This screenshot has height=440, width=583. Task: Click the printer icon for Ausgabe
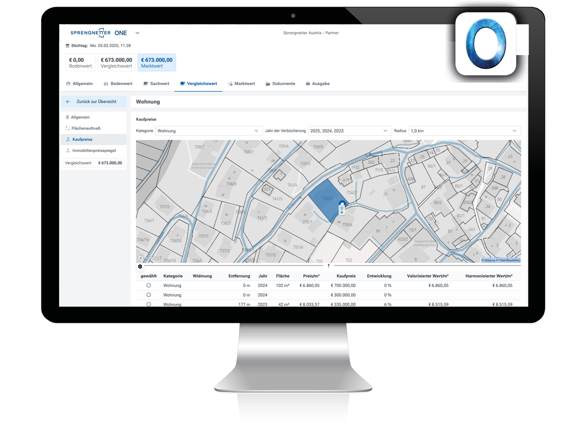tap(308, 84)
